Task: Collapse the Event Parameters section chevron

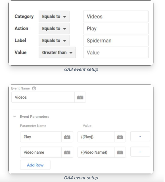Action: pyautogui.click(x=14, y=117)
